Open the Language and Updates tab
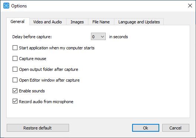The image size is (196, 138). [139, 22]
